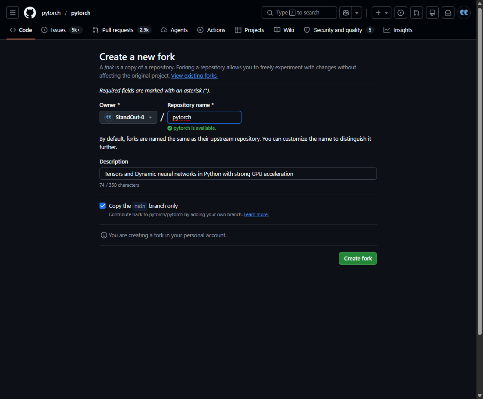Open the hamburger navigation menu
The height and width of the screenshot is (399, 483).
pyautogui.click(x=13, y=13)
